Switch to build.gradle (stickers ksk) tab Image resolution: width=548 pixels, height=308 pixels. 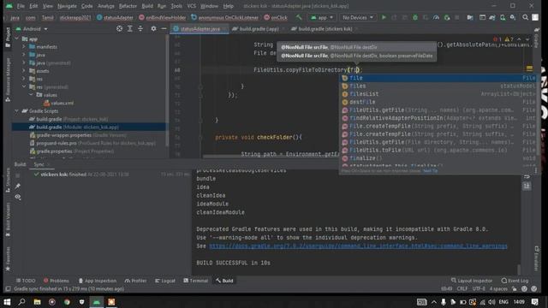(325, 29)
